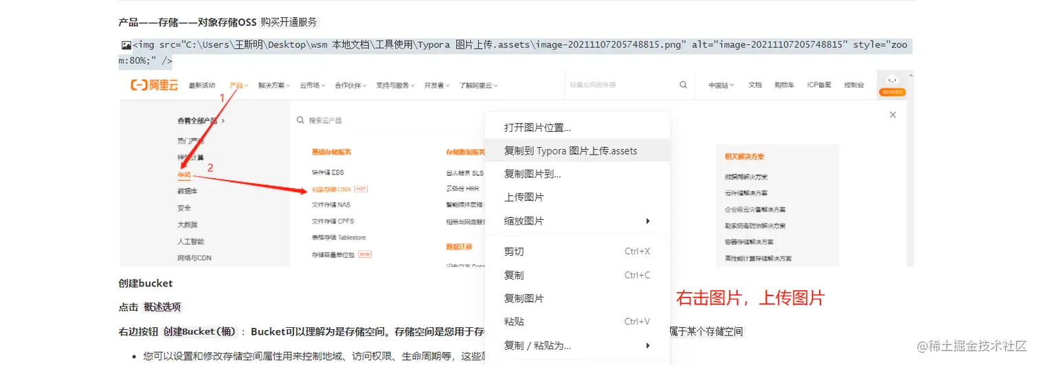The image size is (1039, 365).
Task: Click the 控制台 link
Action: 854,85
